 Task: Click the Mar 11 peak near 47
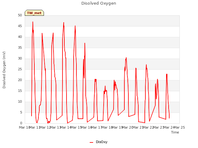pos(33,22)
